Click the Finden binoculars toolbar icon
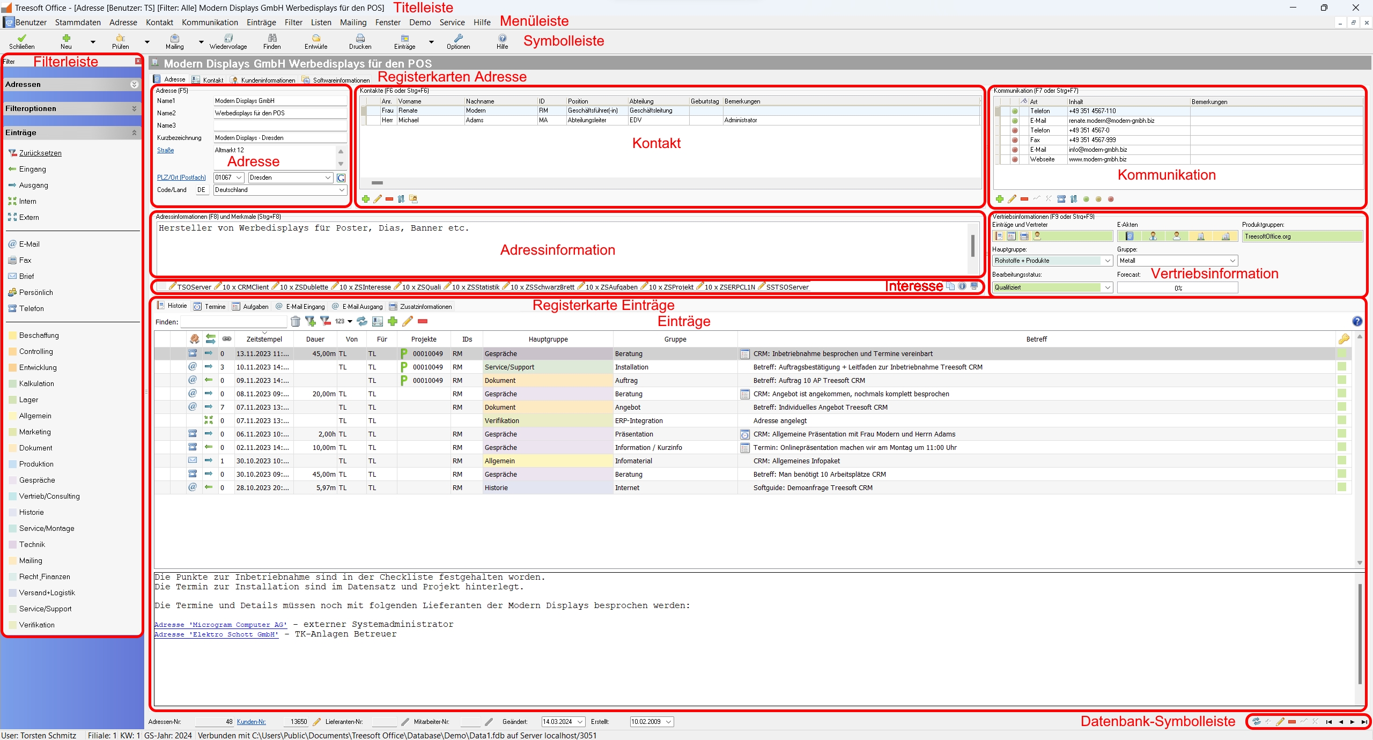Screen dimensions: 1373x740 pos(272,39)
